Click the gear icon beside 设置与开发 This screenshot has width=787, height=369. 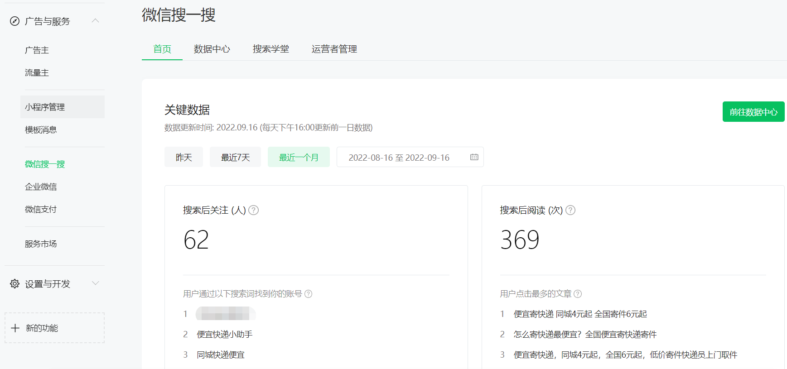15,284
